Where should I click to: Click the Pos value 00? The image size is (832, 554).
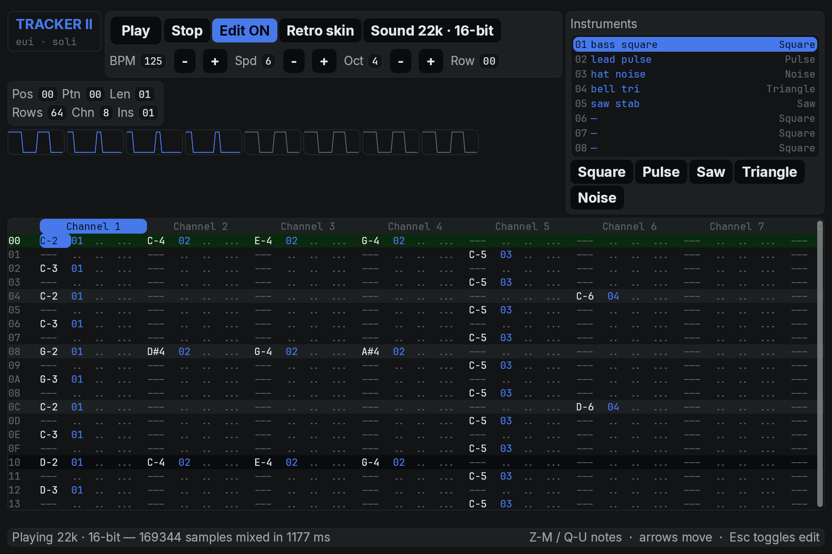coord(48,94)
